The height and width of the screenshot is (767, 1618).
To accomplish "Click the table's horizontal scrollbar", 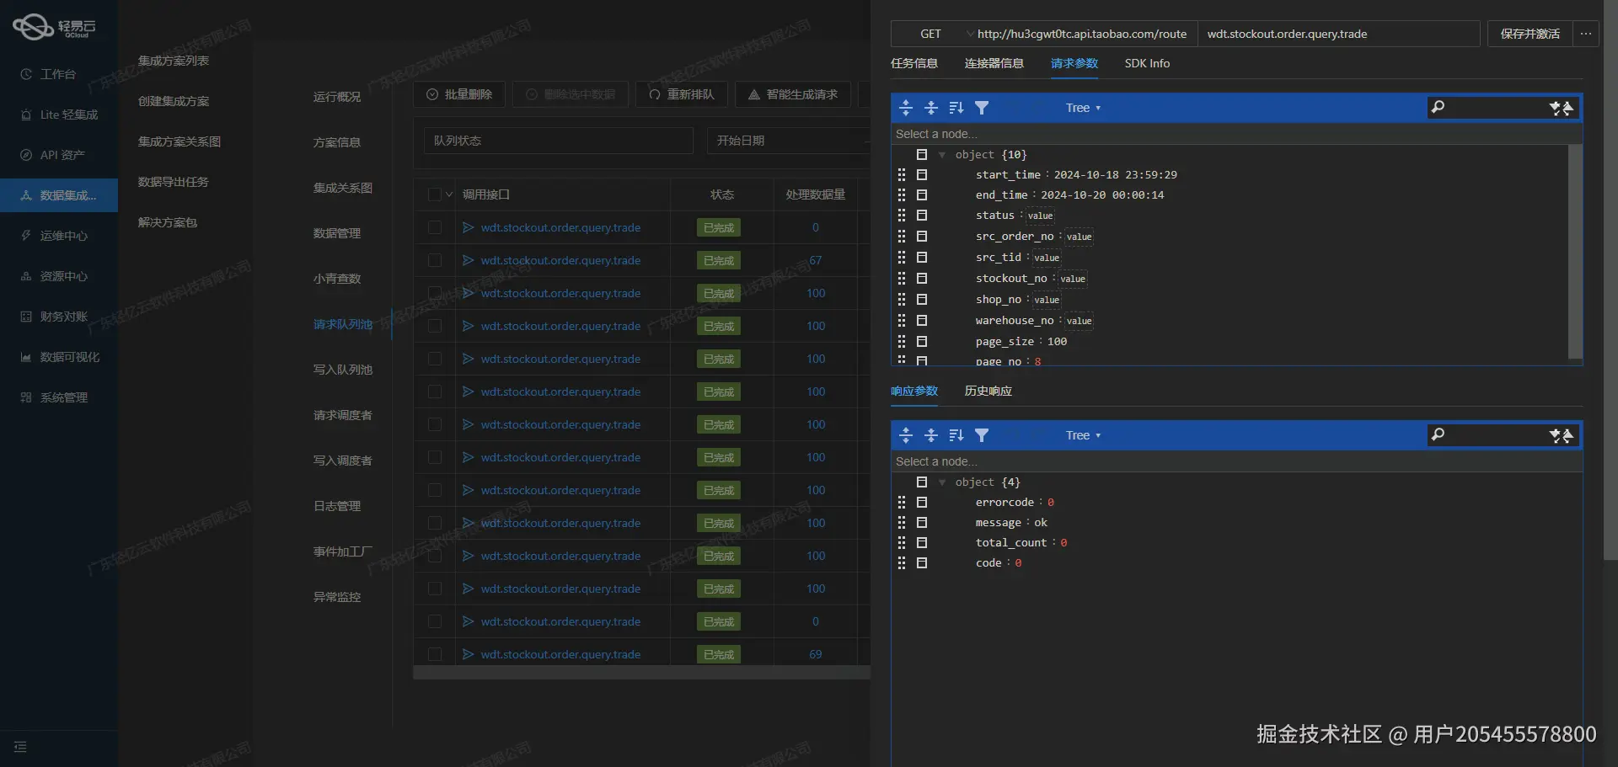I will pos(641,672).
